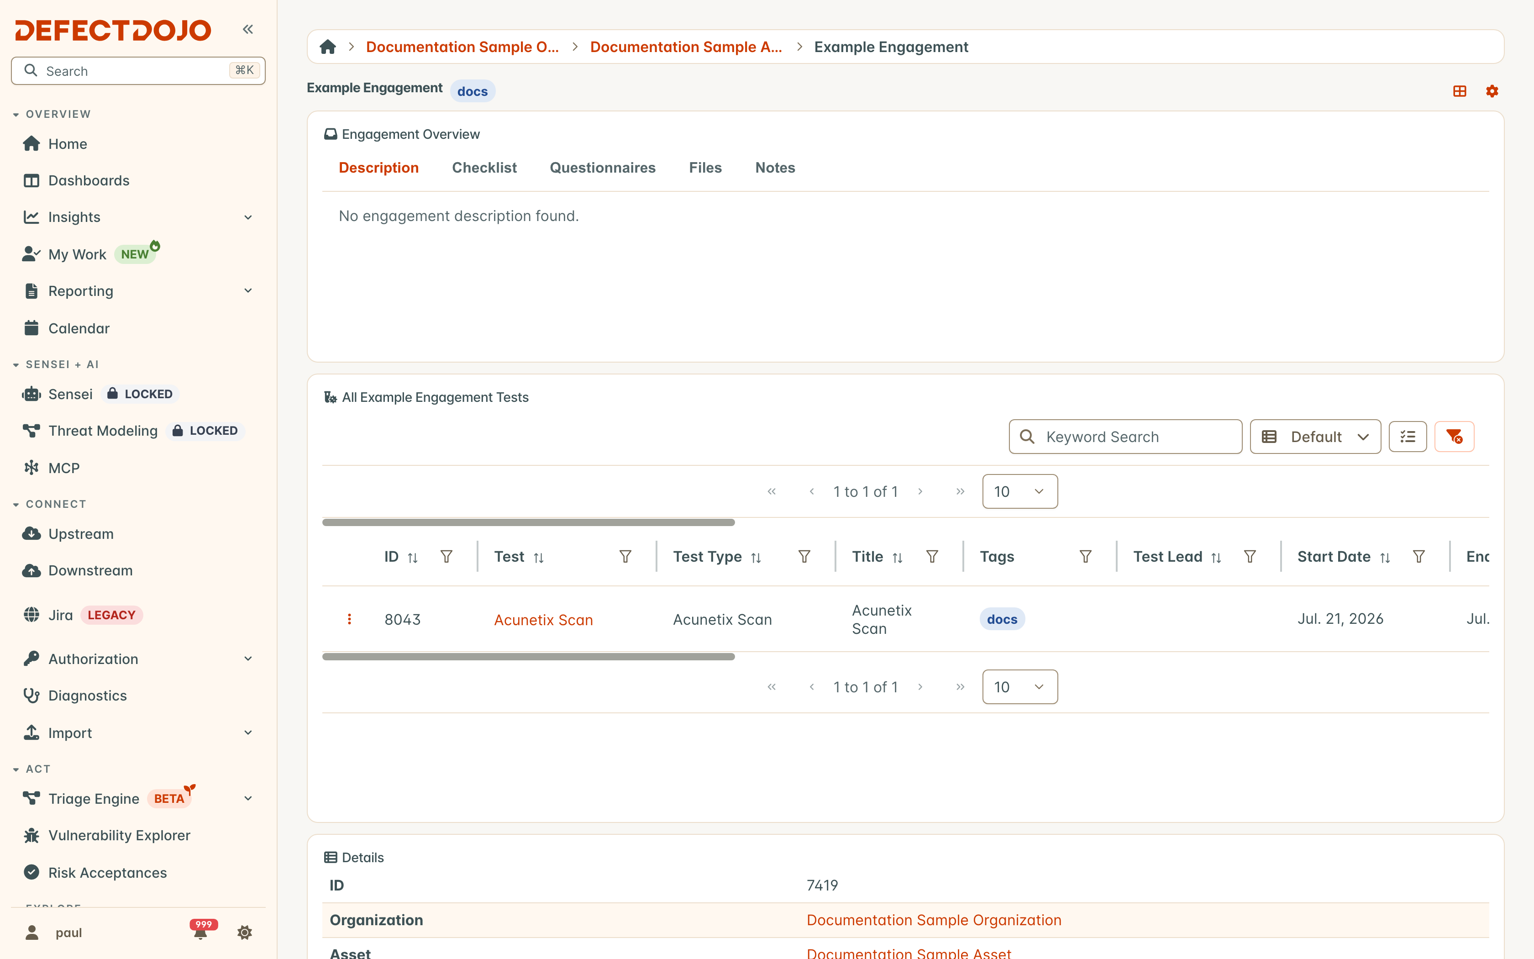Sort by Test Type column
Viewport: 1534px width, 959px height.
click(756, 558)
